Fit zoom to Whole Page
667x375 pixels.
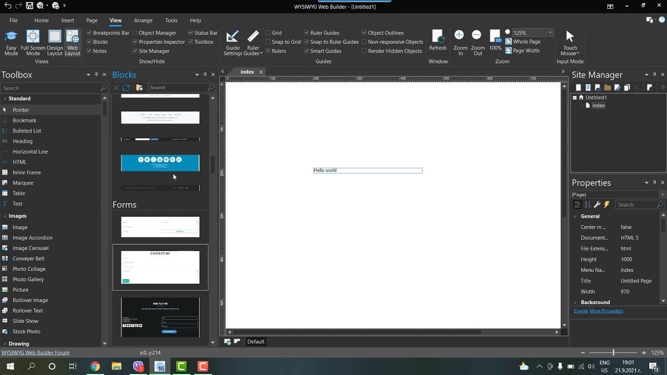pos(523,42)
